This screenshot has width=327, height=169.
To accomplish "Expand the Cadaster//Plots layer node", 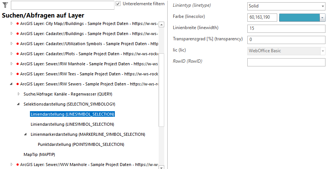I will 12,54.
